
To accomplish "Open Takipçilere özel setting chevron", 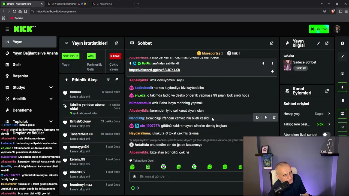I will [x=329, y=124].
